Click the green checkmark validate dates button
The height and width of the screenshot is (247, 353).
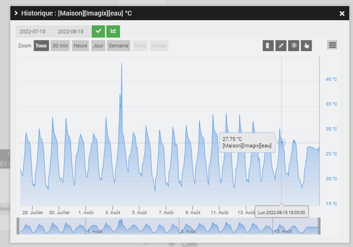(x=98, y=31)
